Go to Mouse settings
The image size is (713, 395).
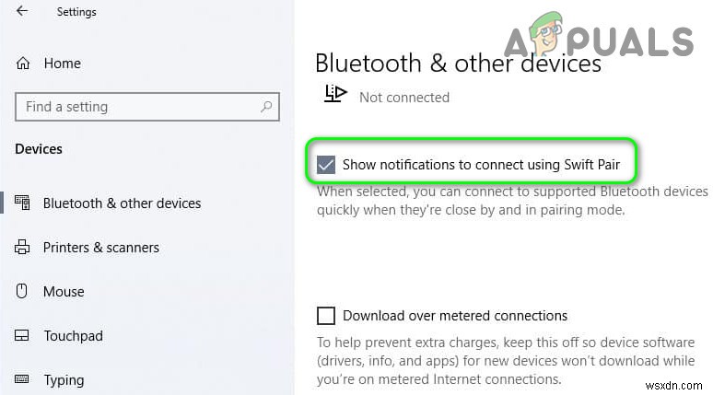click(64, 292)
